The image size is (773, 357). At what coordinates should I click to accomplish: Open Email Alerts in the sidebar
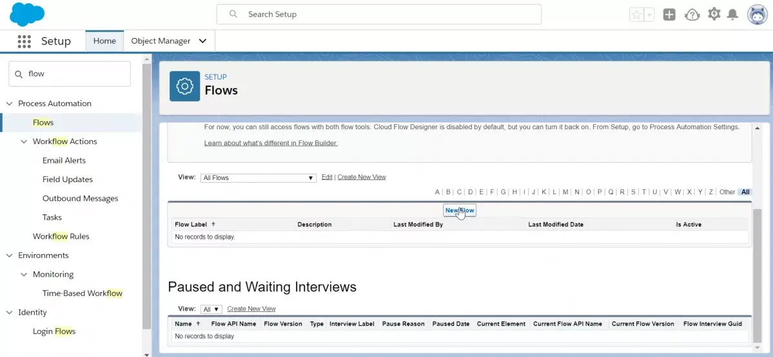coord(64,160)
